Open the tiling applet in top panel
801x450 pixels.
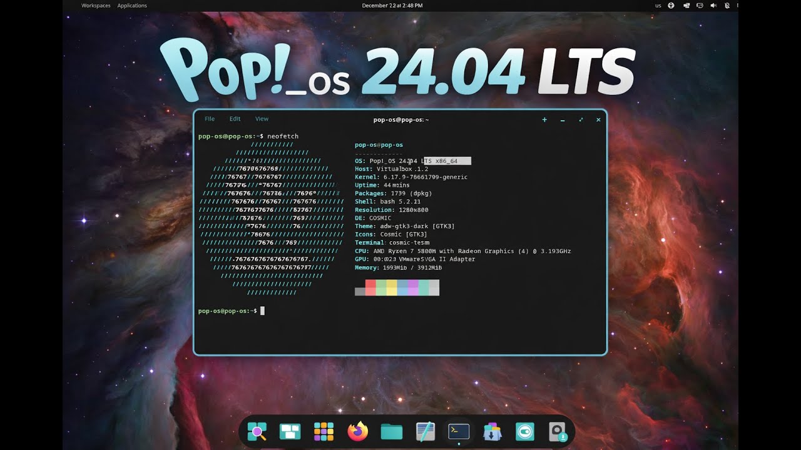(700, 6)
